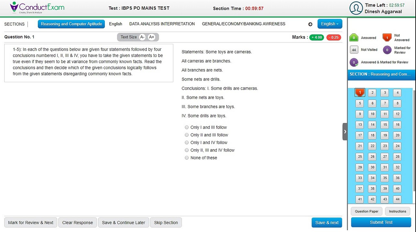Click the Question No. 1 label
The image size is (416, 232).
pyautogui.click(x=19, y=37)
